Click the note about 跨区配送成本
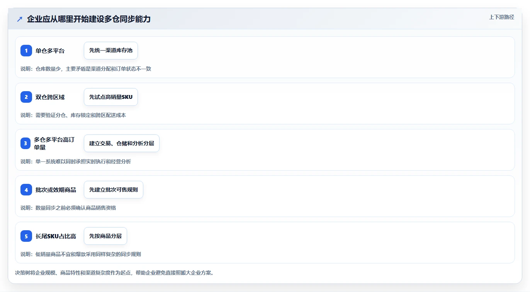Image resolution: width=530 pixels, height=292 pixels. (73, 115)
